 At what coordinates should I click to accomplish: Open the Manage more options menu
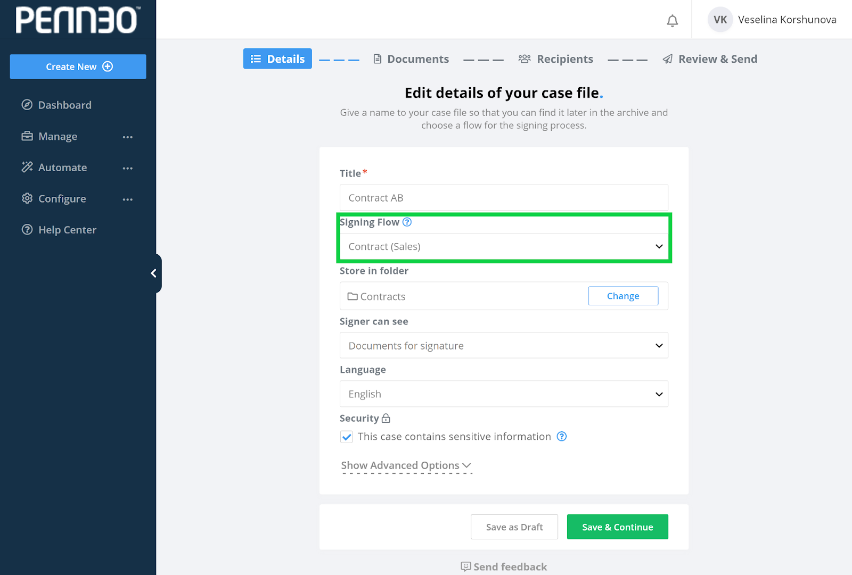[128, 137]
